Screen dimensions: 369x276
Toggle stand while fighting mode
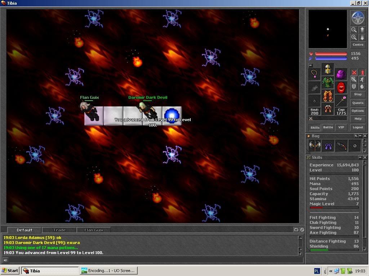coord(362,72)
